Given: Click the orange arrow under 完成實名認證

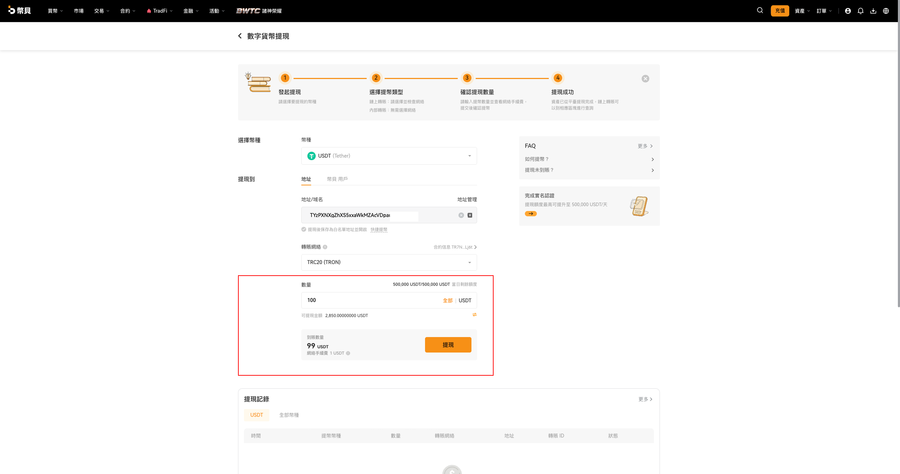Looking at the screenshot, I should [x=531, y=213].
